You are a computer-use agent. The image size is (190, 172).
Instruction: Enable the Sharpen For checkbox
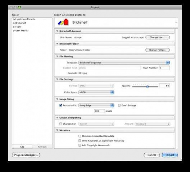(x=60, y=124)
